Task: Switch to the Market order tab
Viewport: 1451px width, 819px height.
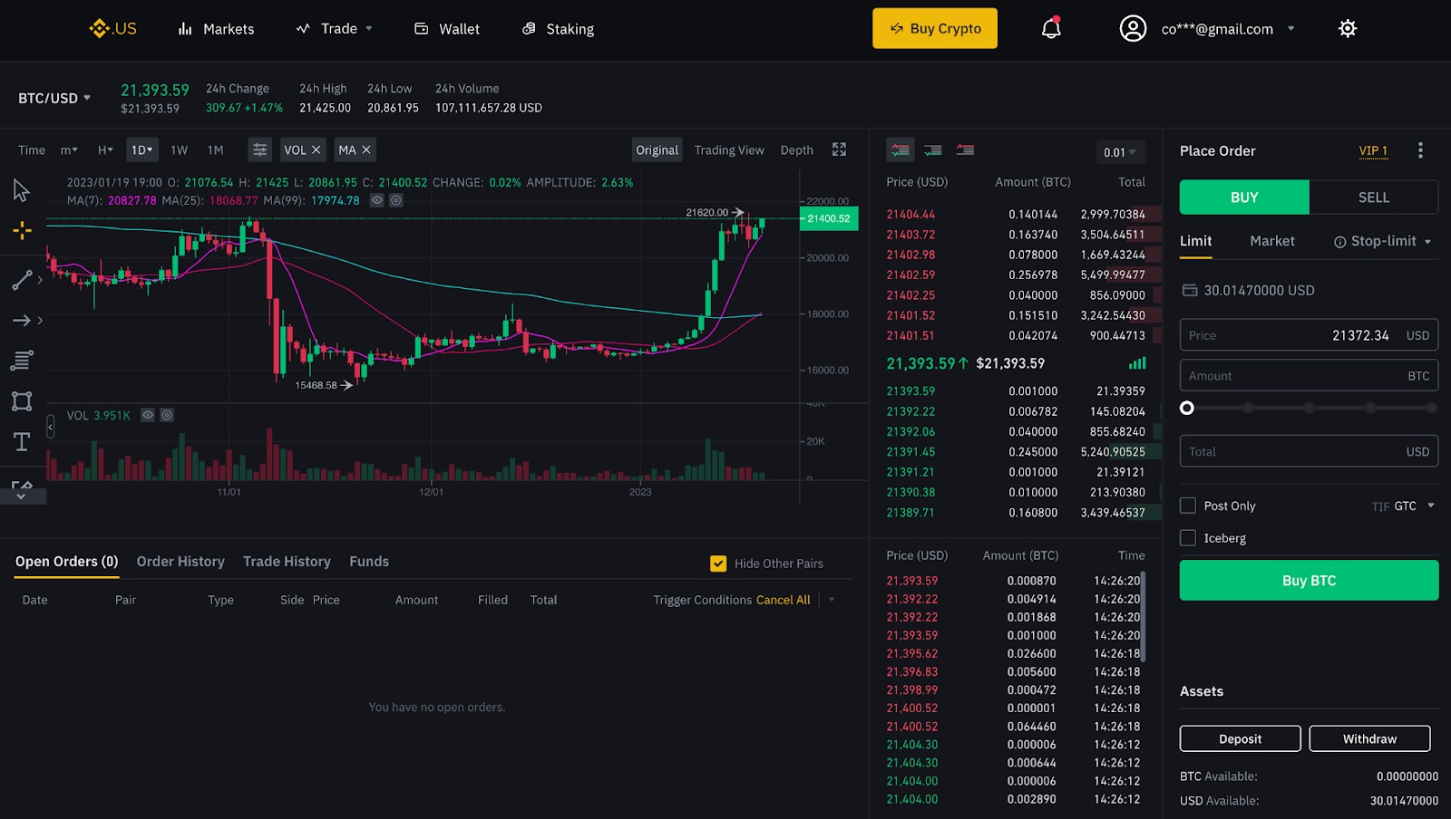Action: click(x=1271, y=241)
